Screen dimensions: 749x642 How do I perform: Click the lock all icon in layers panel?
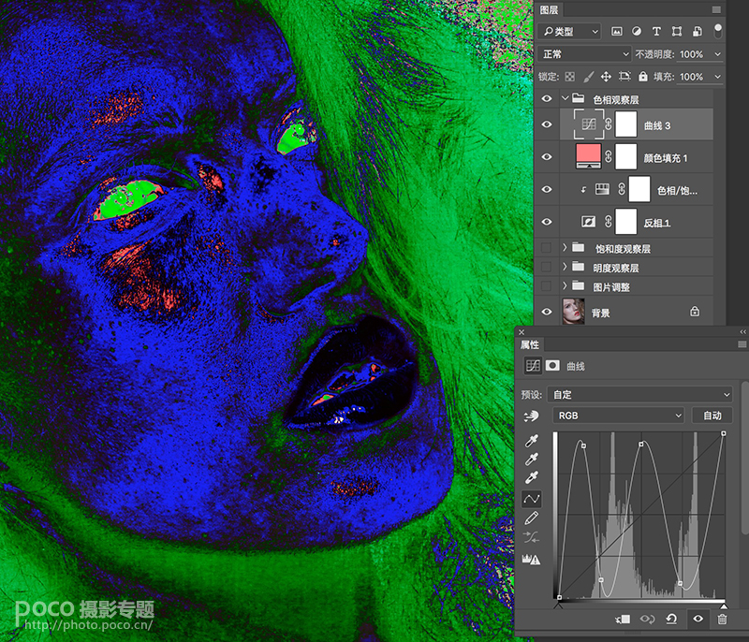[x=643, y=77]
